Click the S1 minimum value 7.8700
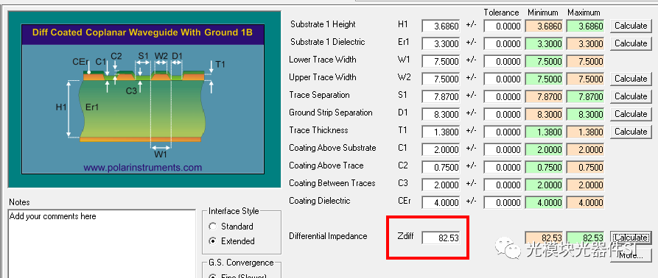658x278 pixels. coord(544,96)
